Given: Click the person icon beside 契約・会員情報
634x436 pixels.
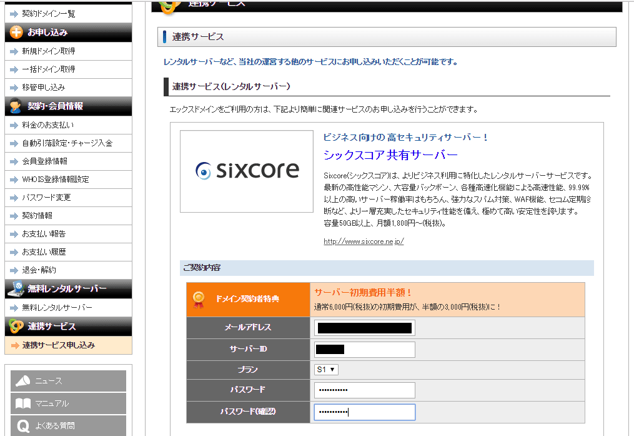Looking at the screenshot, I should pos(16,106).
